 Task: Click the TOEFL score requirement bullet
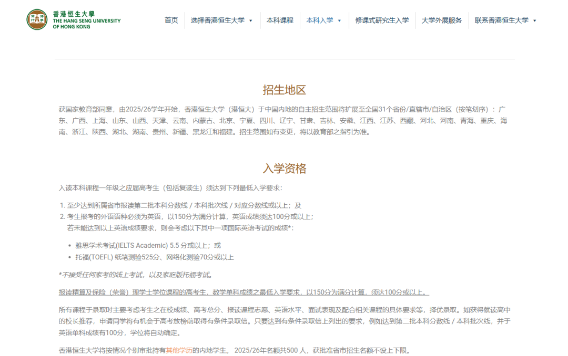154,257
